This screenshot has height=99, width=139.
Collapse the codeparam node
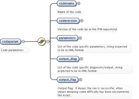(x=23, y=41)
